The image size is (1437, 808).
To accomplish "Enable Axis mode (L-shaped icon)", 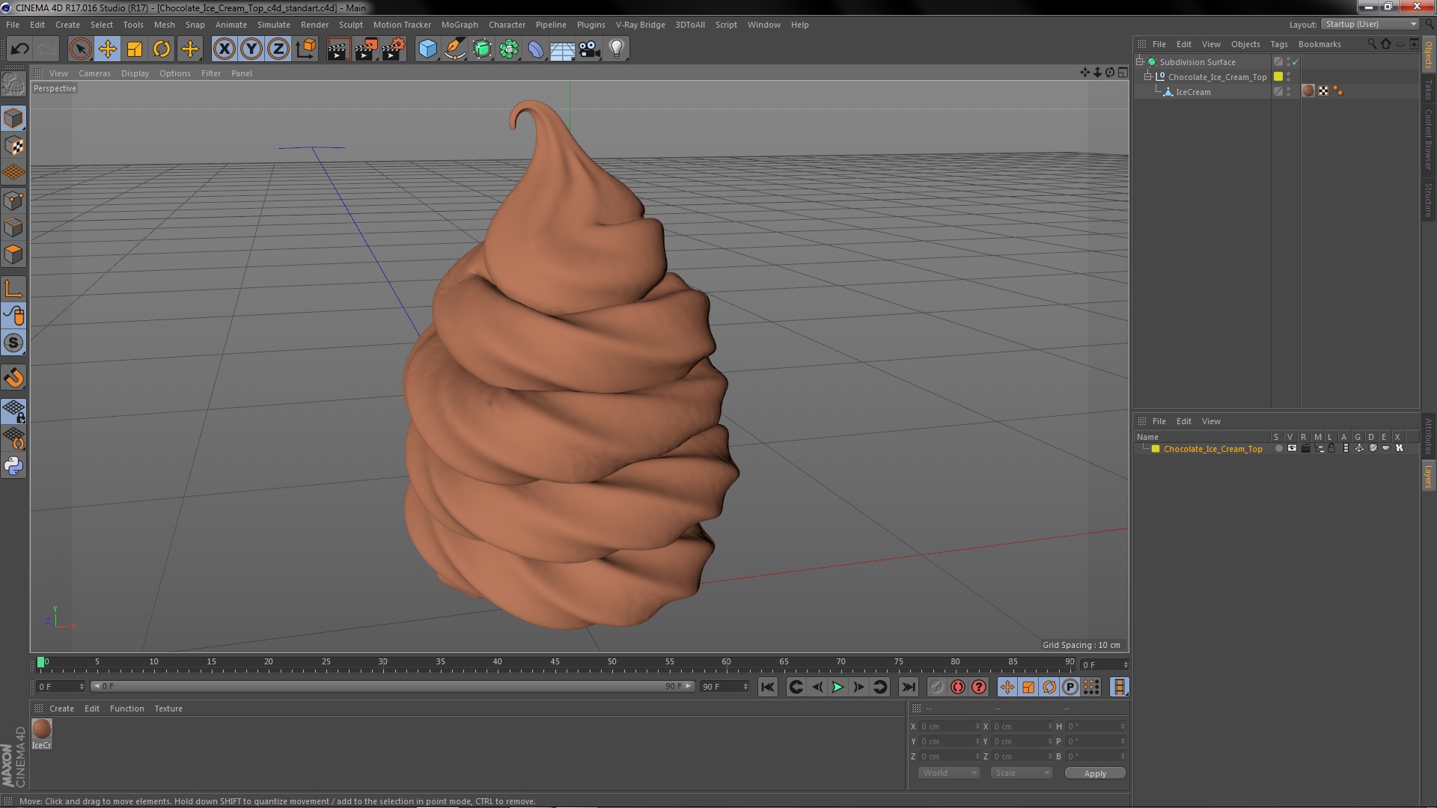I will point(13,289).
